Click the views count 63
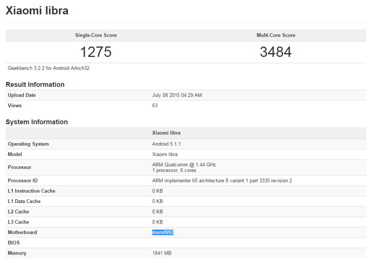Viewport: 370px width, 263px height. 155,105
